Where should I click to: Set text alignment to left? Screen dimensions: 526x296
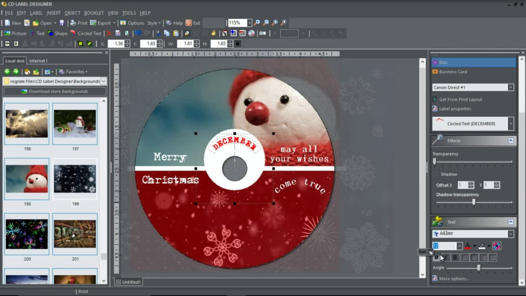click(x=465, y=257)
